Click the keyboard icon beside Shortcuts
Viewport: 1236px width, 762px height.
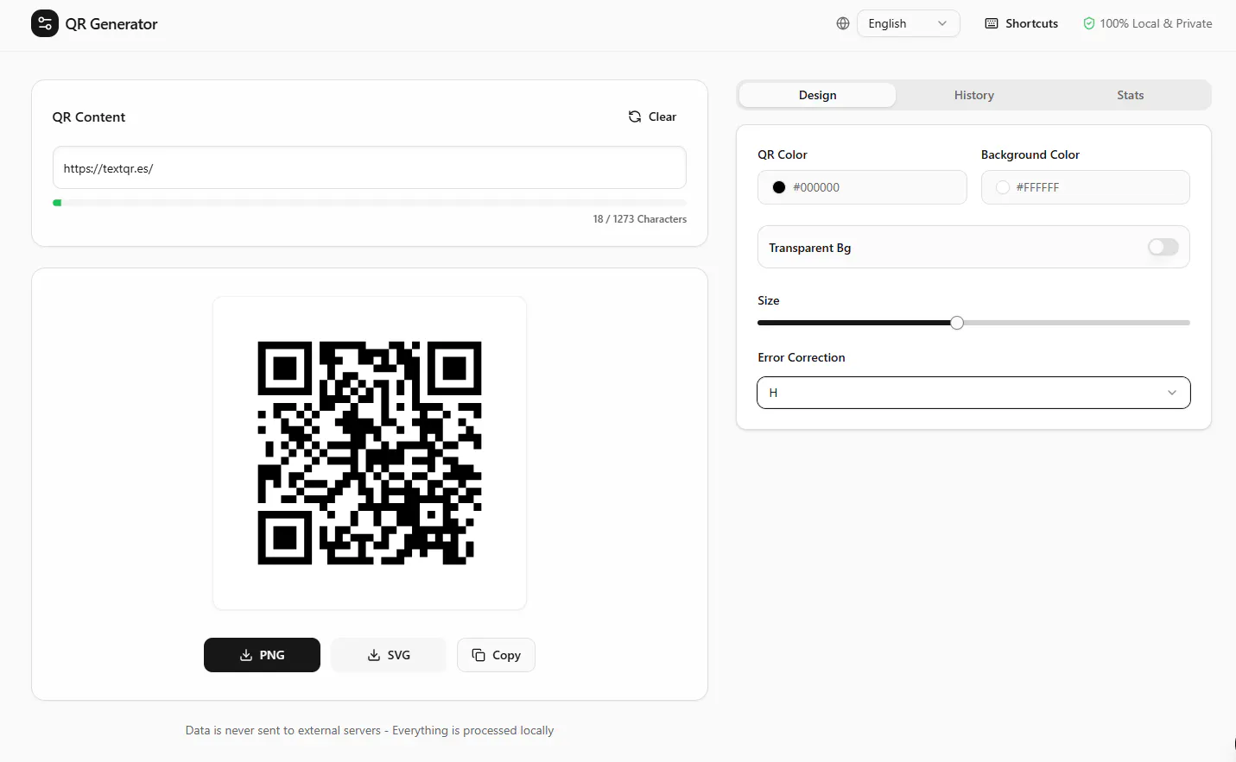tap(992, 23)
